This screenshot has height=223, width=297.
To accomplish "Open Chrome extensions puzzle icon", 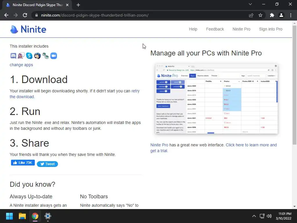I will coord(272,15).
